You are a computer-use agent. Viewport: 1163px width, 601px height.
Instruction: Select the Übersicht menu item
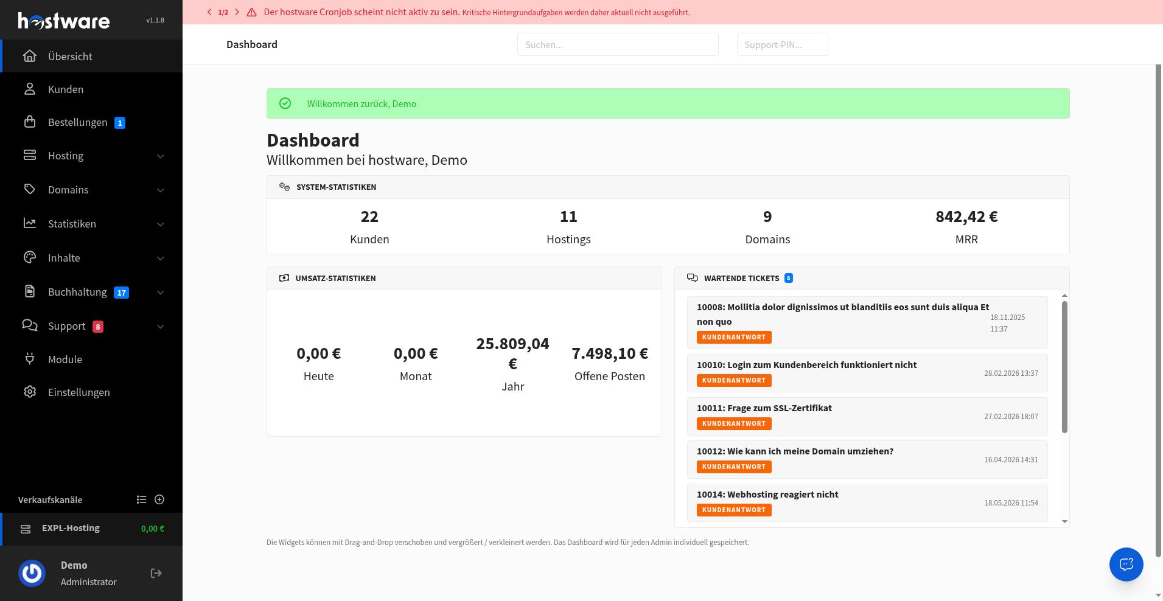pos(91,56)
